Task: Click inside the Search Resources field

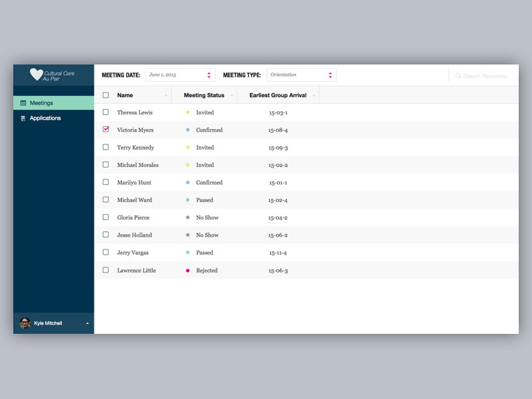Action: coord(485,76)
